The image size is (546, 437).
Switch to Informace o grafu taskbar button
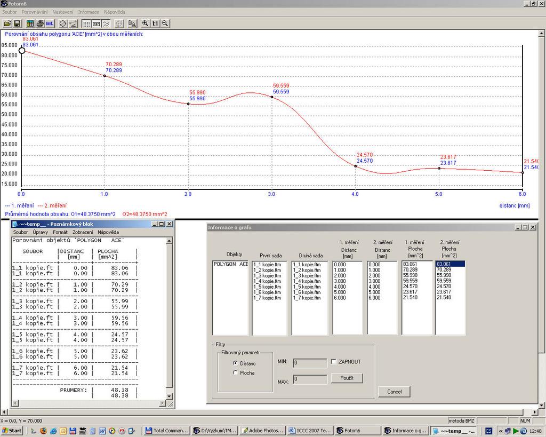point(406,431)
